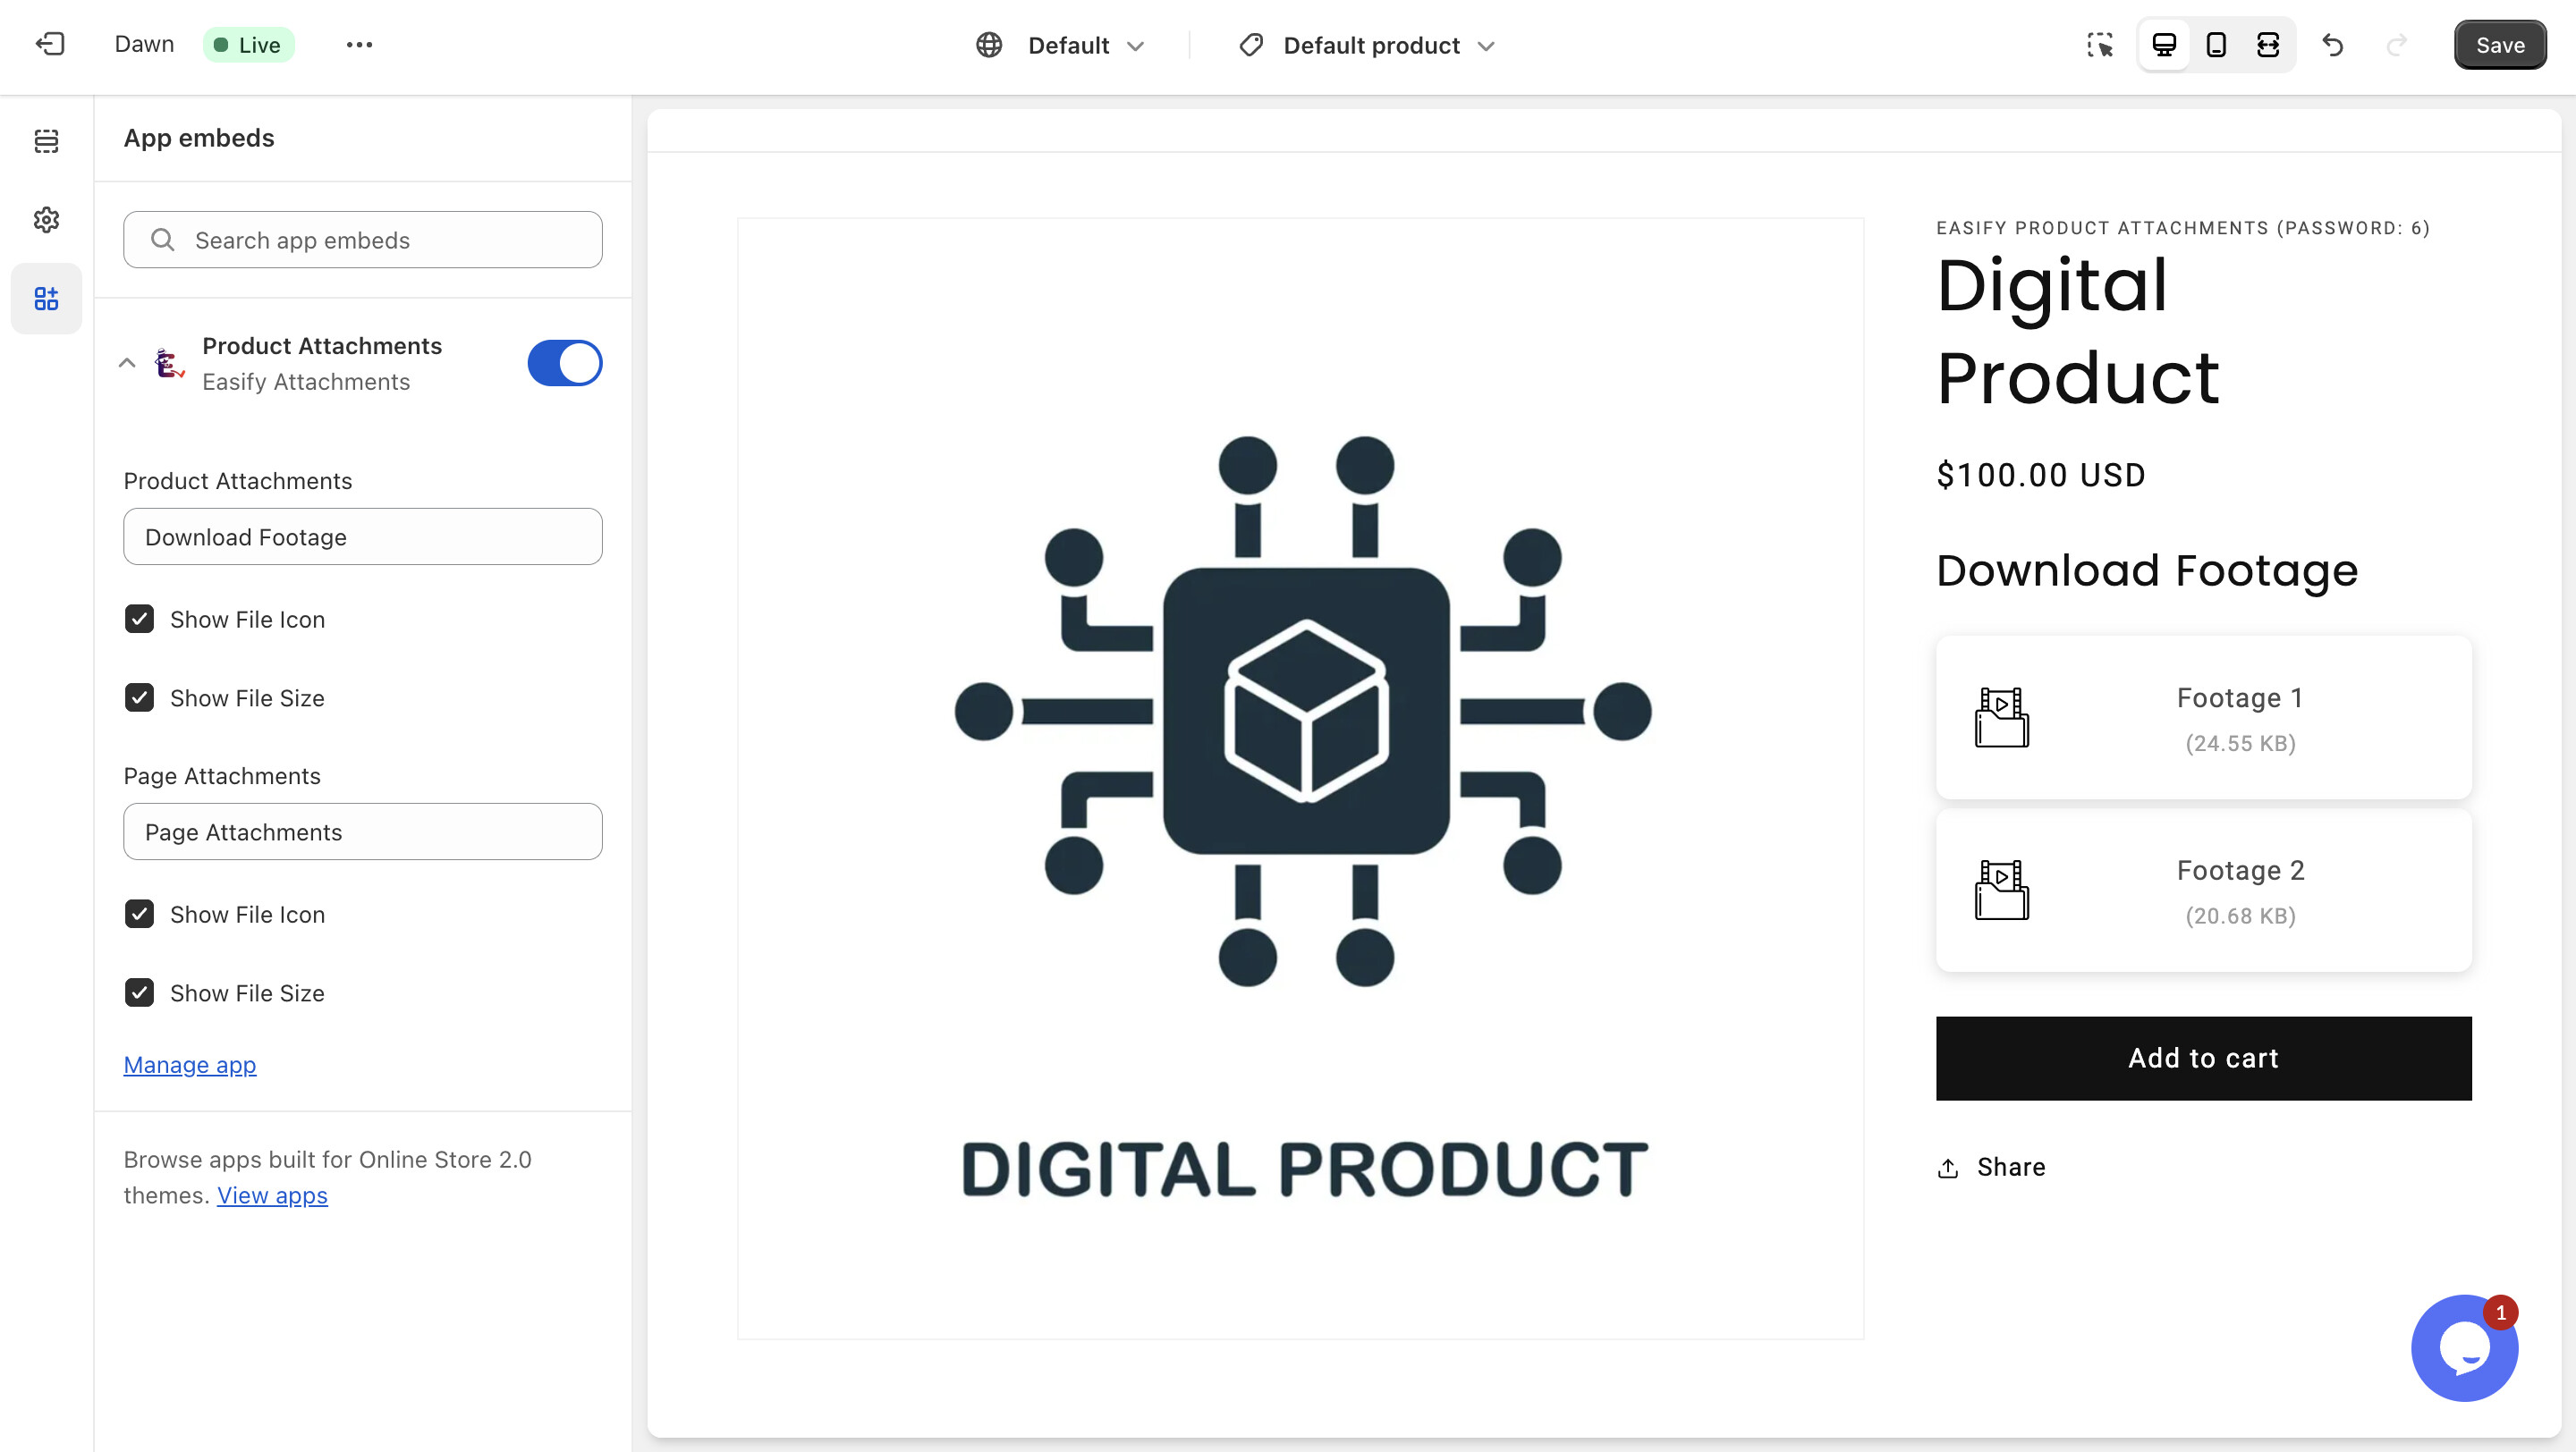This screenshot has height=1452, width=2576.
Task: Select the App embeds sidebar icon
Action: [46, 299]
